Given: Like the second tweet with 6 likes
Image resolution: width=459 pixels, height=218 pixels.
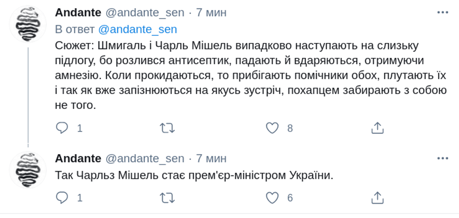Looking at the screenshot, I should pos(272,198).
